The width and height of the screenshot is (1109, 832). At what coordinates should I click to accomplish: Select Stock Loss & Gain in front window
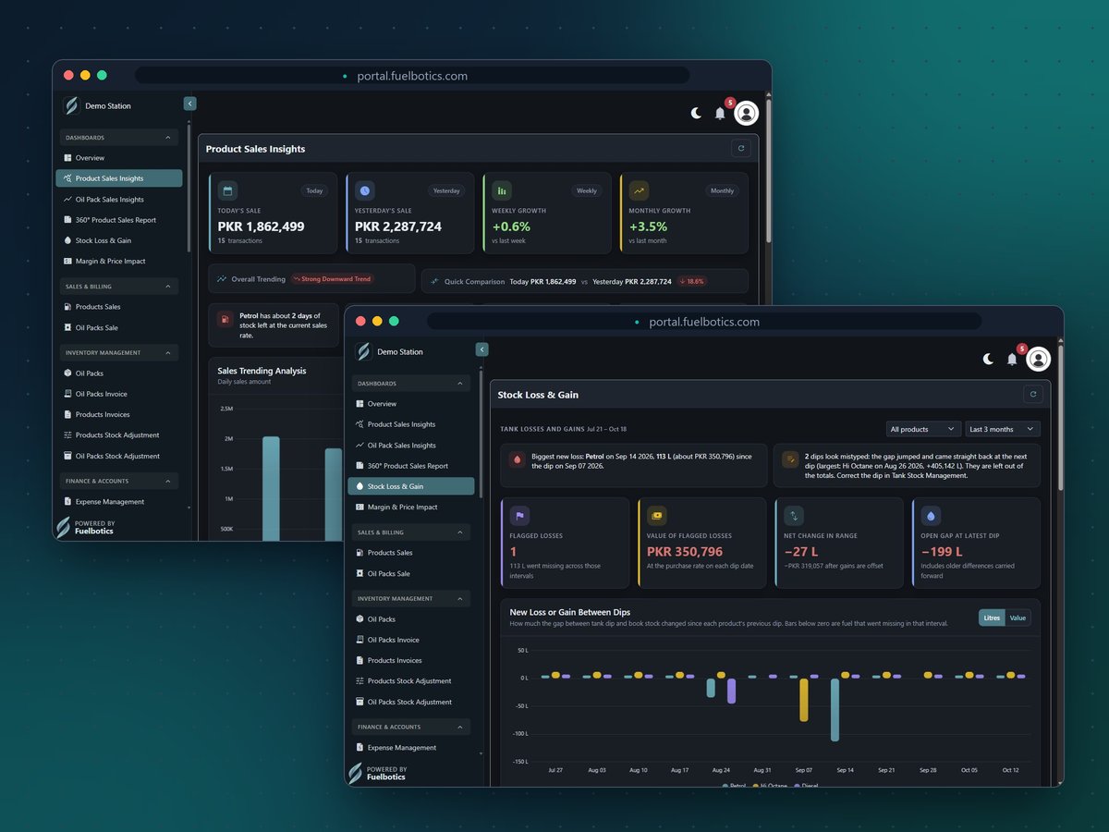tap(410, 486)
